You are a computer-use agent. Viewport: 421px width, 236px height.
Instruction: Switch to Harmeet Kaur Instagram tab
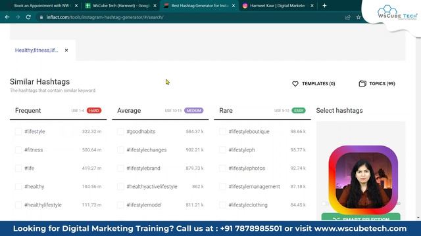point(278,6)
